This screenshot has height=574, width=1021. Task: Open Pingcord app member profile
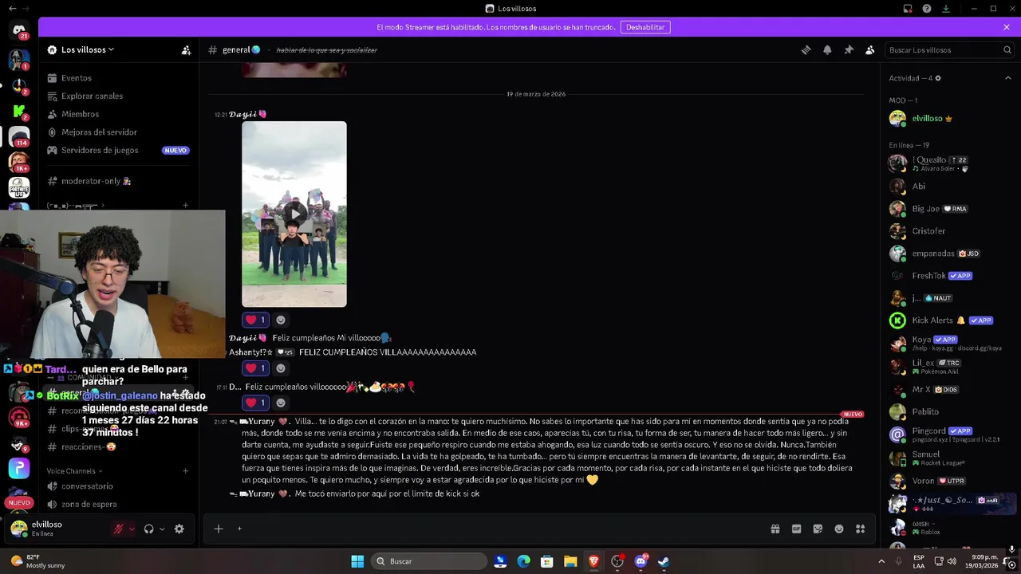coord(949,434)
